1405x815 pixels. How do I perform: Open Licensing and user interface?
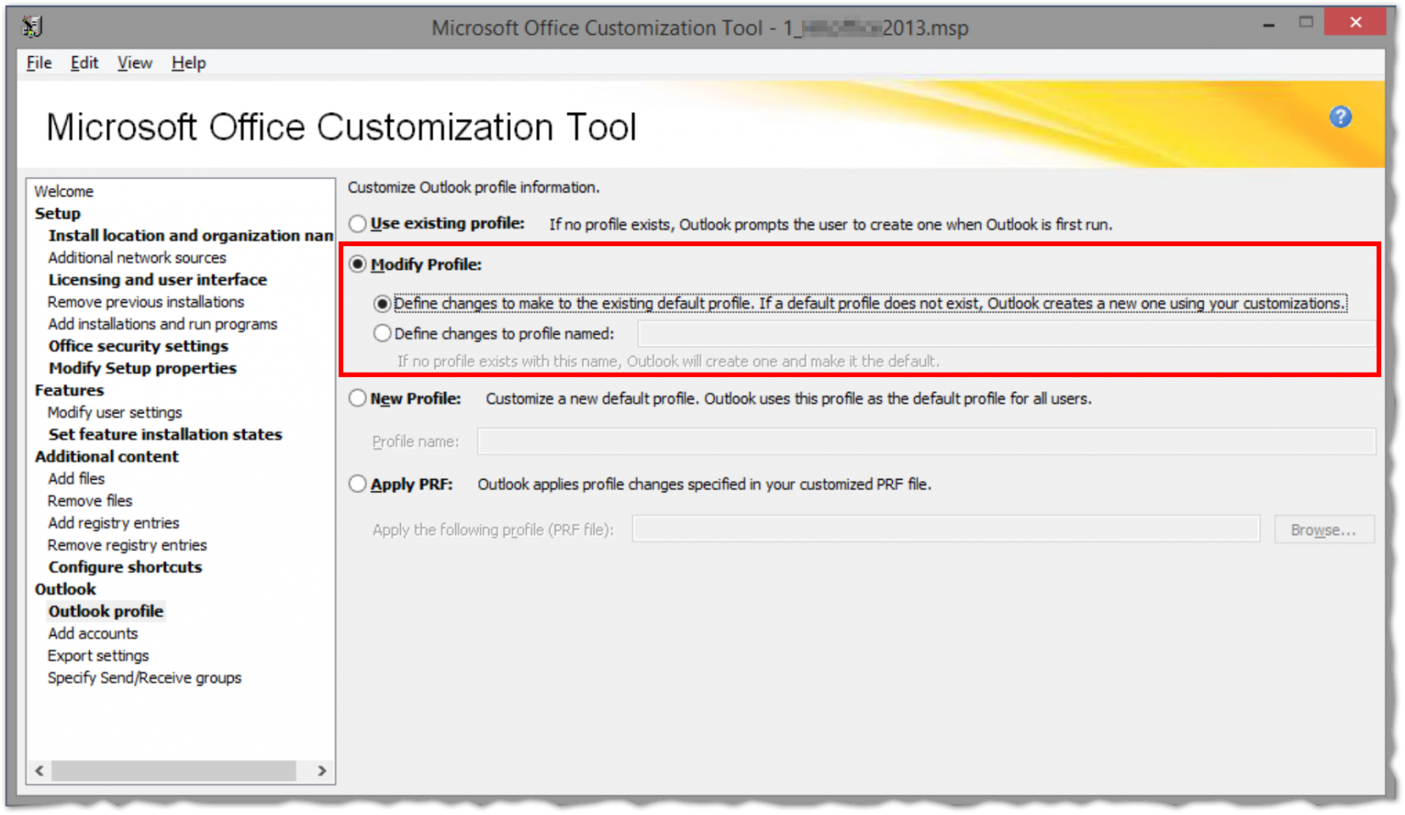[157, 279]
